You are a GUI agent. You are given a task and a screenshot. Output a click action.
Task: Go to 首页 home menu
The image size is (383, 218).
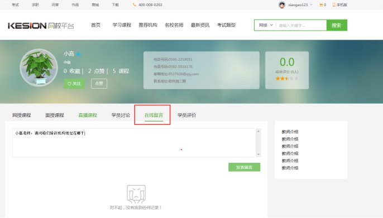point(96,25)
